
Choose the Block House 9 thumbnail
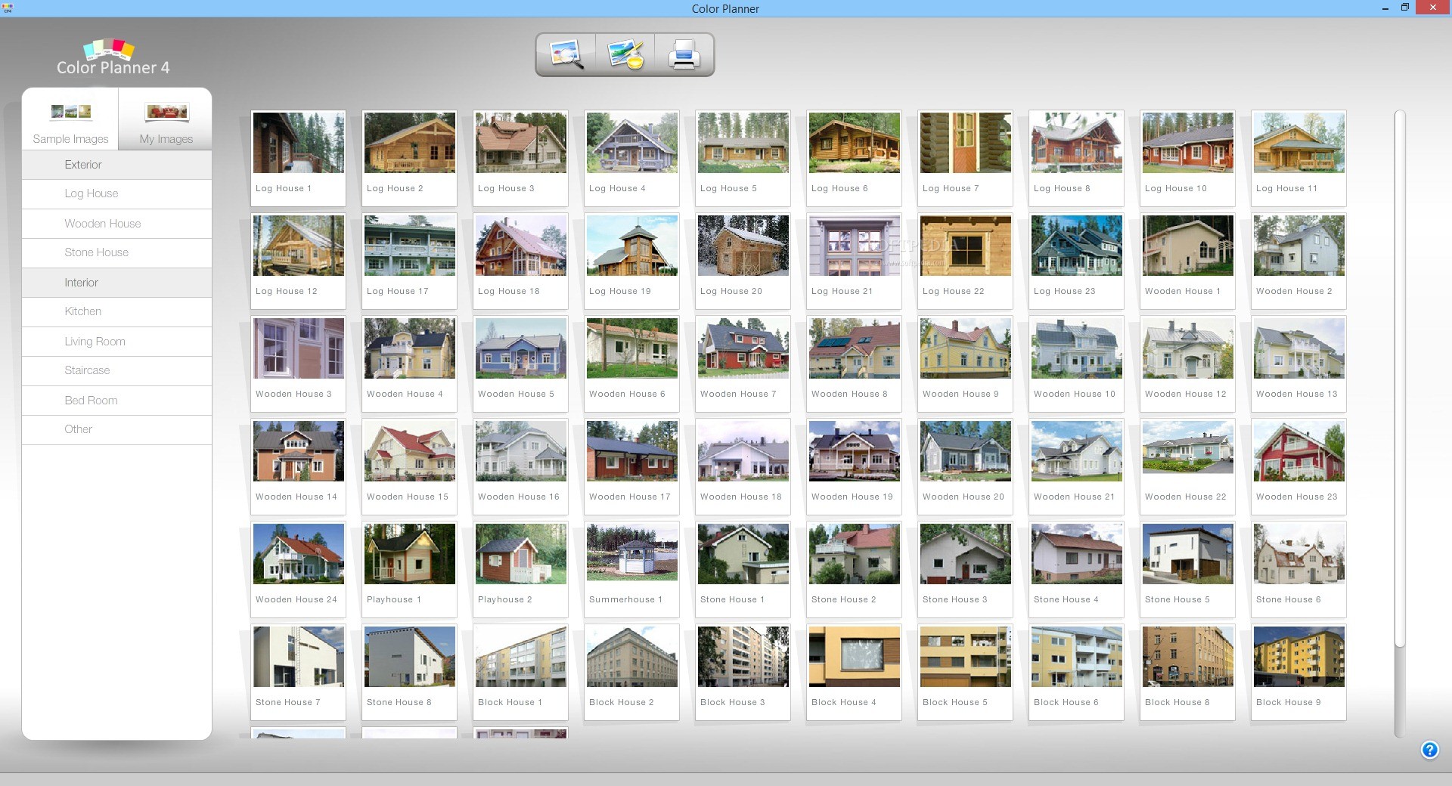coord(1299,672)
